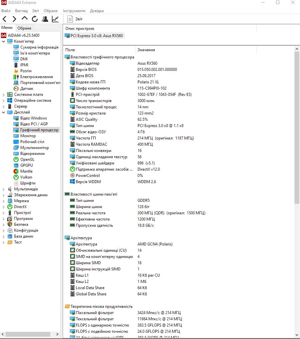Click the Теоретична пікова продуктивність section header
300x339 pixels.
click(x=101, y=307)
